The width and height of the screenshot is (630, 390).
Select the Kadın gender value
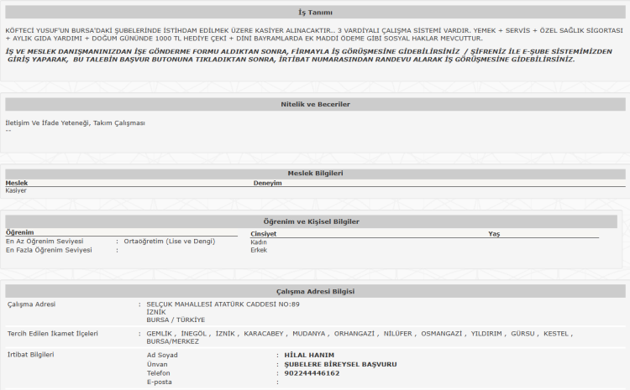pos(259,242)
